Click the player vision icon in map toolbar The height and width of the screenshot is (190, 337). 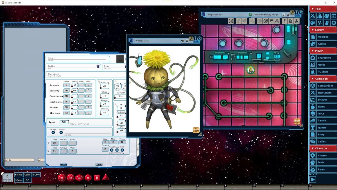click(297, 21)
